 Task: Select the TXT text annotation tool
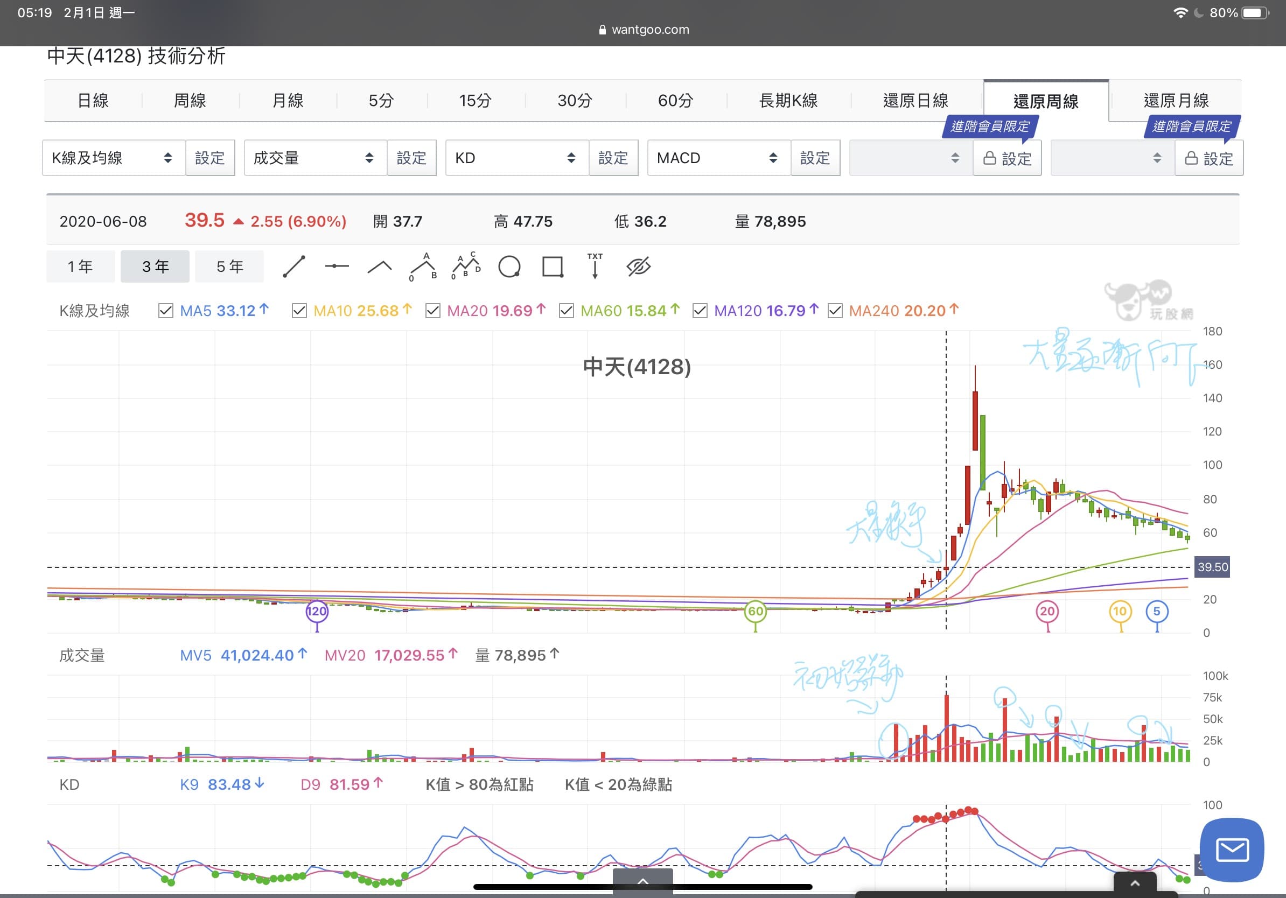(595, 266)
